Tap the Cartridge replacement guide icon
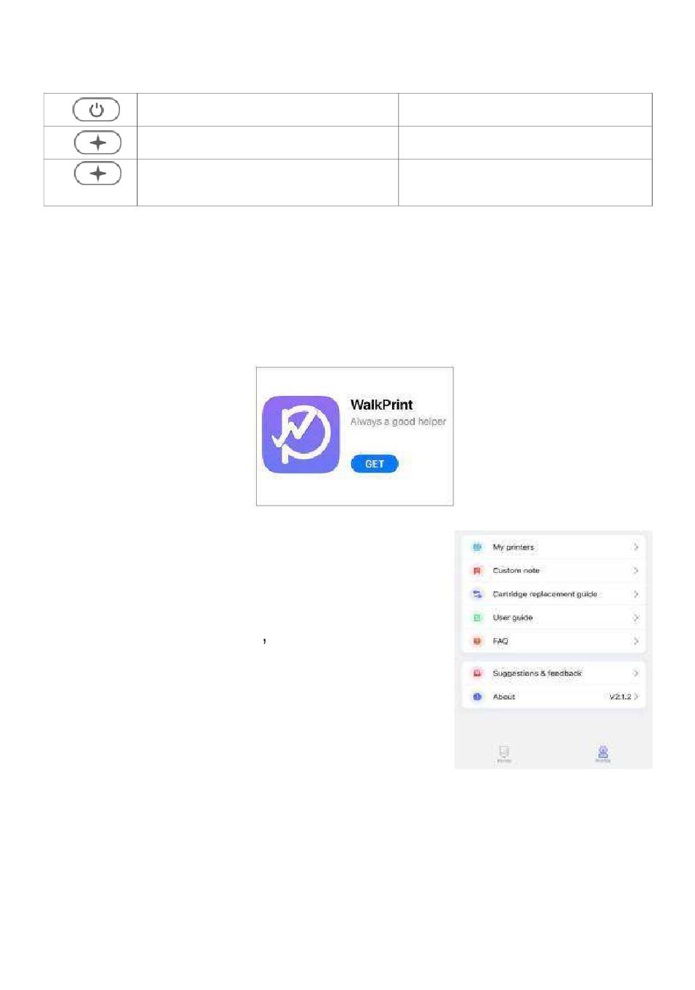Image resolution: width=695 pixels, height=990 pixels. 477,594
